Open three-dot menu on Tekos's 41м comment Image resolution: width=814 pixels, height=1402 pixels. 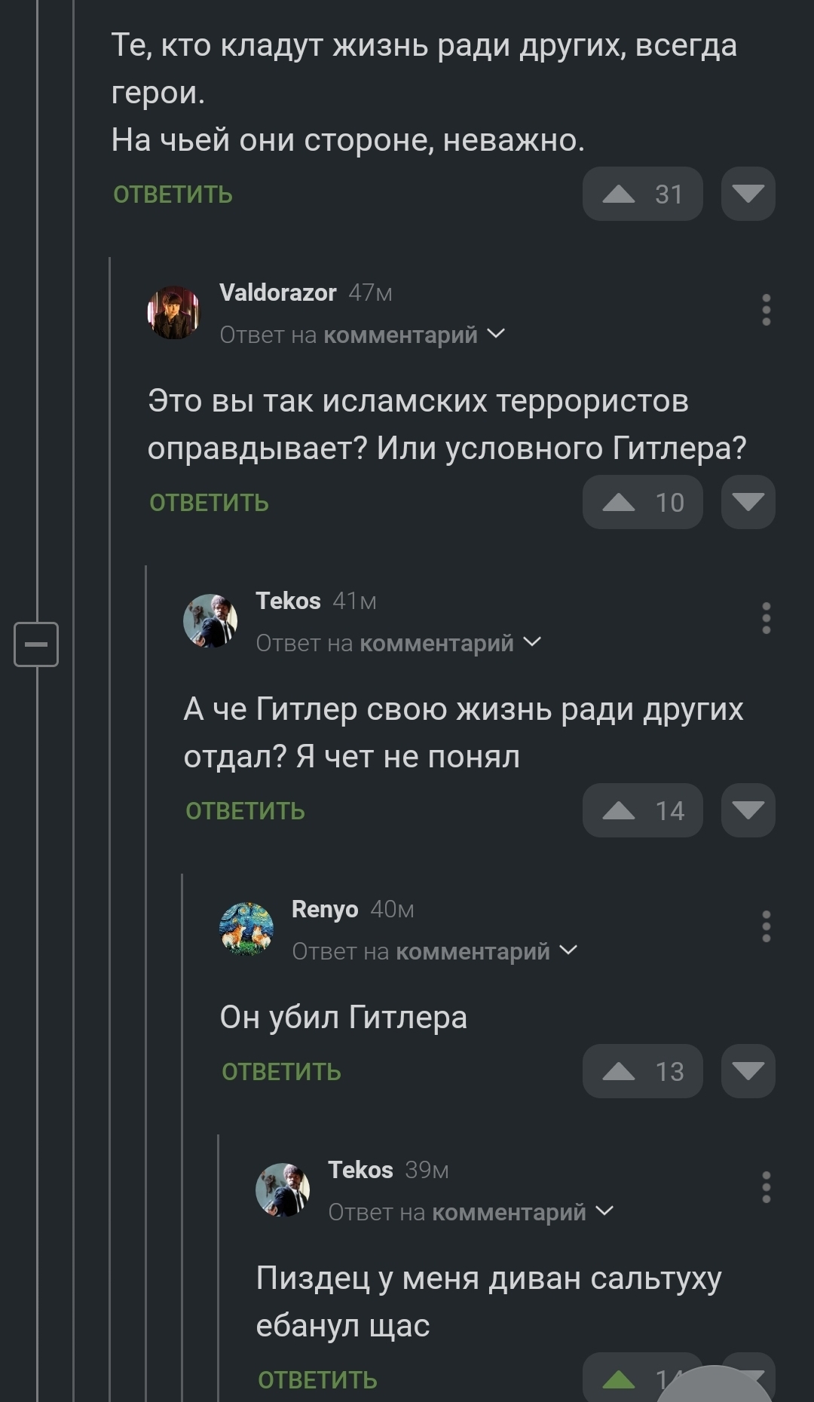tap(766, 618)
